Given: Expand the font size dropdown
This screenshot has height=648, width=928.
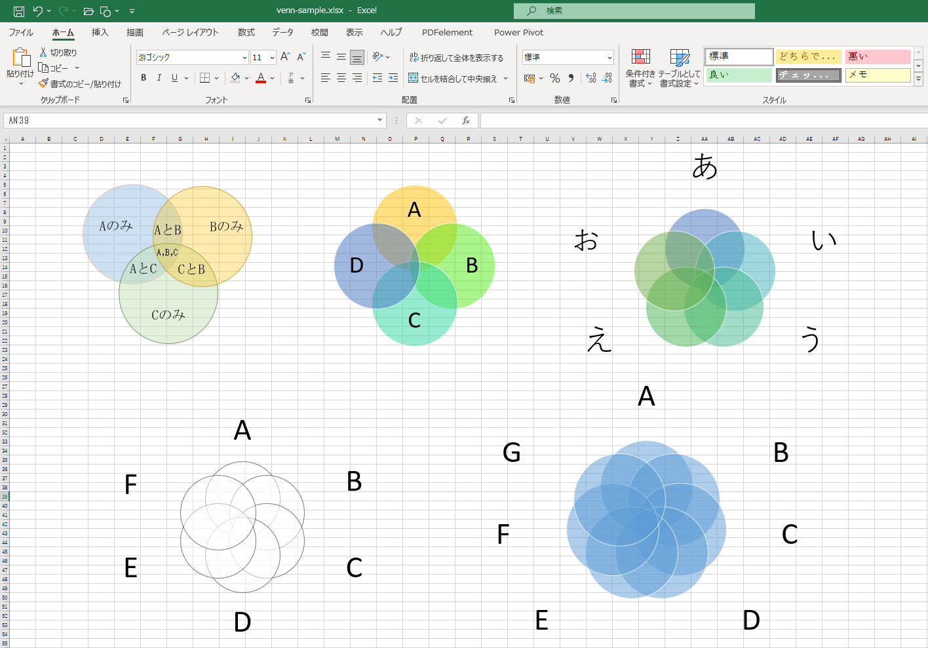Looking at the screenshot, I should coord(272,58).
